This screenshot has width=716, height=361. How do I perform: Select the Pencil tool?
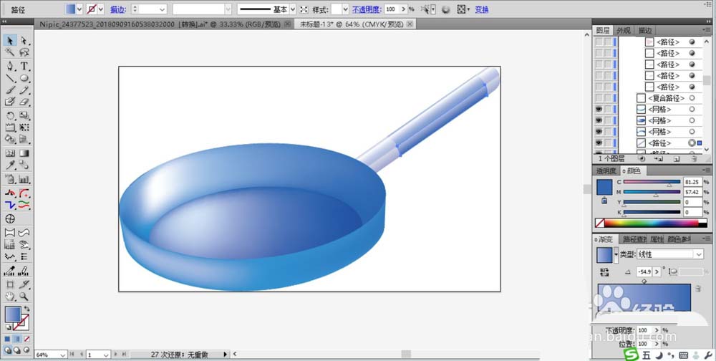click(24, 90)
